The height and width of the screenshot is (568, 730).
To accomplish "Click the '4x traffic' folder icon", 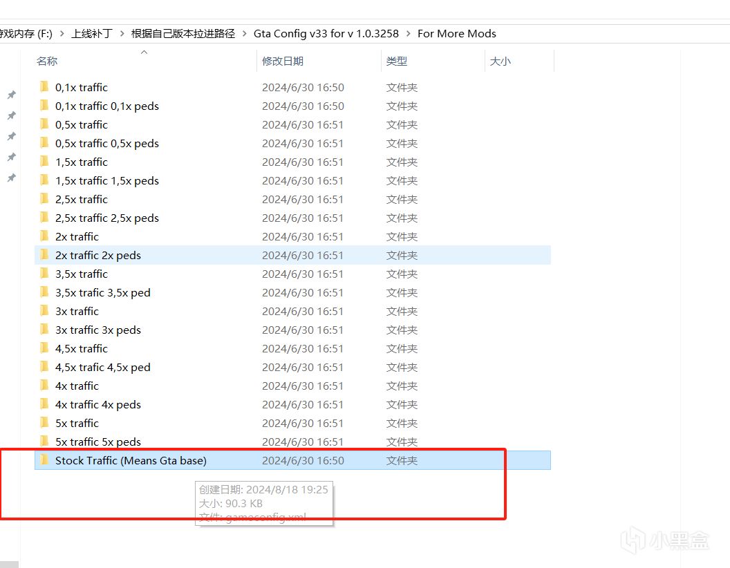I will pyautogui.click(x=44, y=385).
